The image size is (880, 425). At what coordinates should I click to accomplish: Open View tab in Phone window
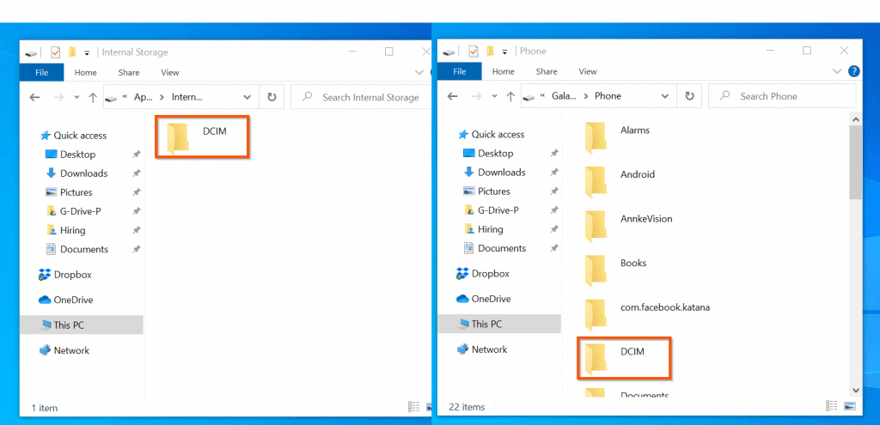588,71
